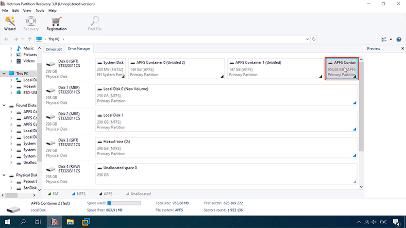Select This PC tree node
The width and height of the screenshot is (406, 228).
click(22, 74)
